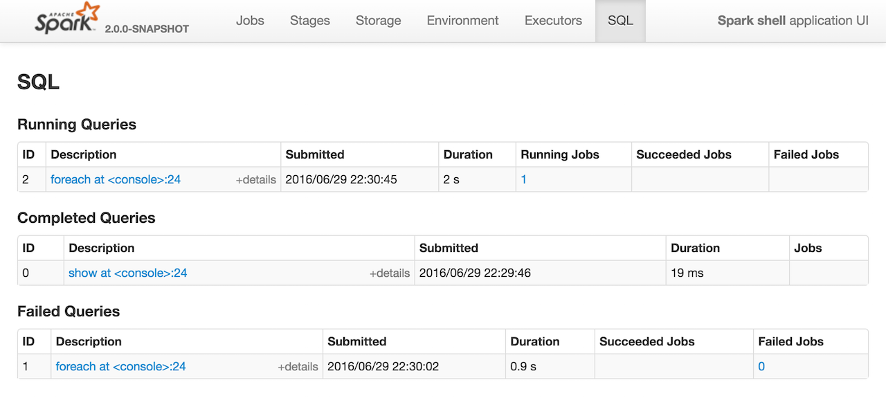Viewport: 886px width, 398px height.
Task: Switch to the Stages tab
Action: pos(310,21)
